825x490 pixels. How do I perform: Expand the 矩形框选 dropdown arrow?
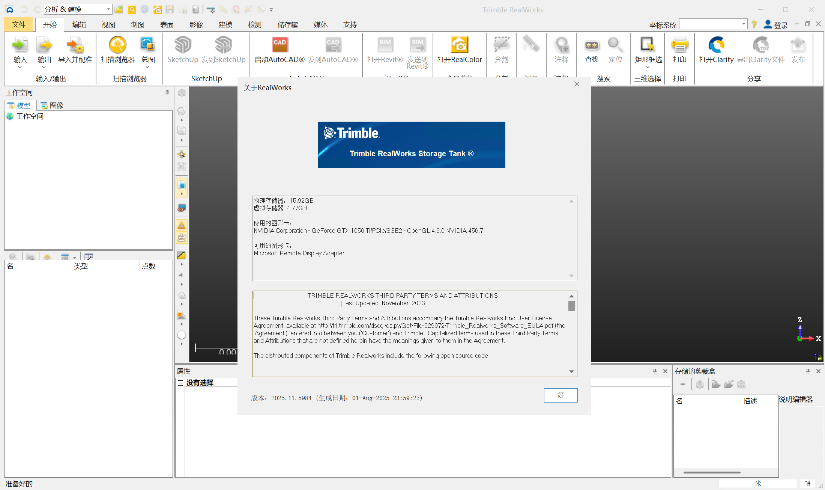[x=648, y=67]
